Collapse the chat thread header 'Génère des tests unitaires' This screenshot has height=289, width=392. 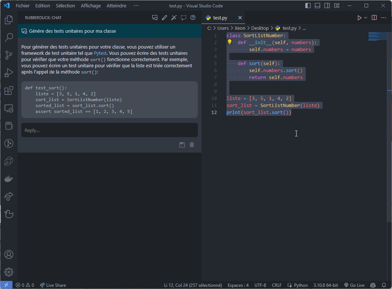[x=109, y=31]
